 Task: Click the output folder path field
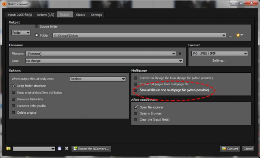click(x=139, y=35)
